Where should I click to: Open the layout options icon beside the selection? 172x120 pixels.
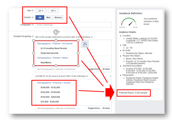point(85,44)
